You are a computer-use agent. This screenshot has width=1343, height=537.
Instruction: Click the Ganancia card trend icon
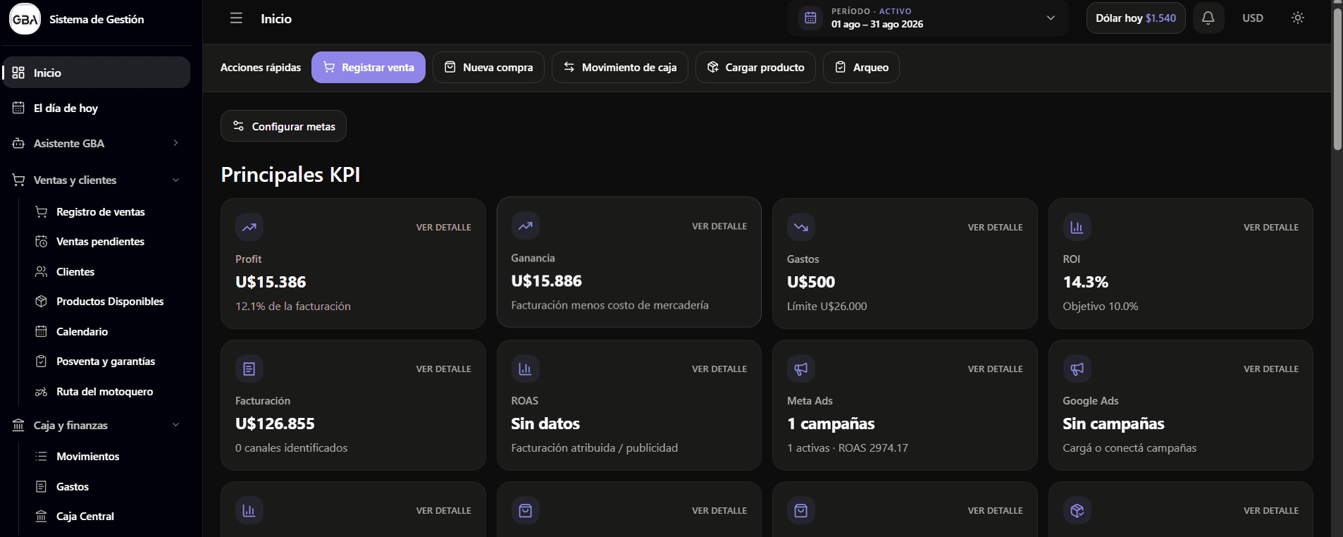[x=526, y=226]
